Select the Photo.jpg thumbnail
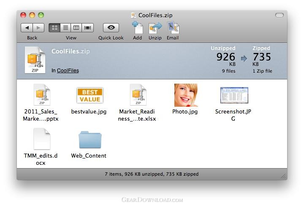The width and height of the screenshot is (304, 203). coord(185,95)
